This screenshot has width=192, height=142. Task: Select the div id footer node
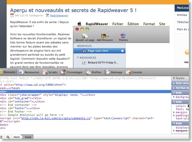[20, 108]
